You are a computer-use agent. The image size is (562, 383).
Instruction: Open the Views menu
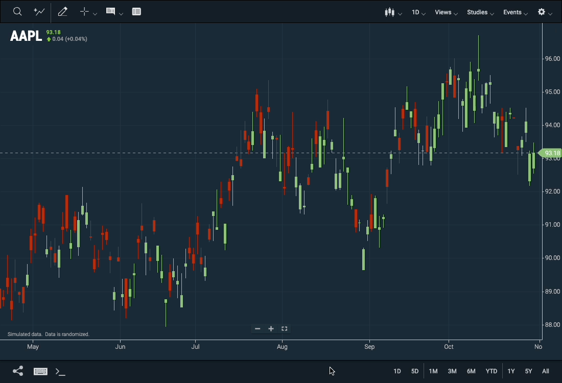click(446, 12)
